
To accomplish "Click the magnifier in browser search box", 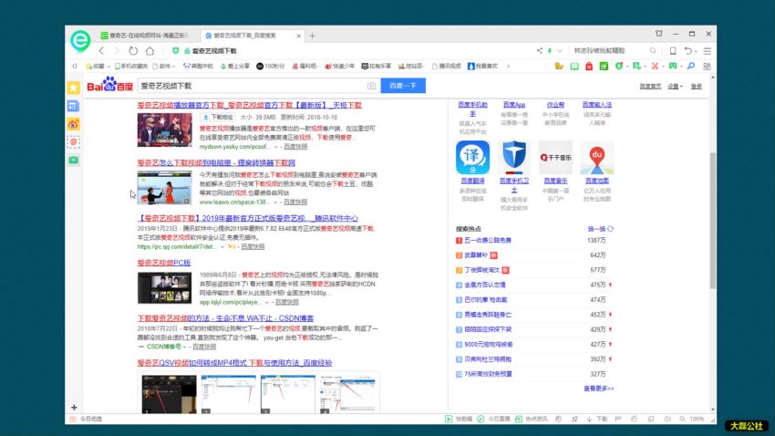I will pos(653,50).
